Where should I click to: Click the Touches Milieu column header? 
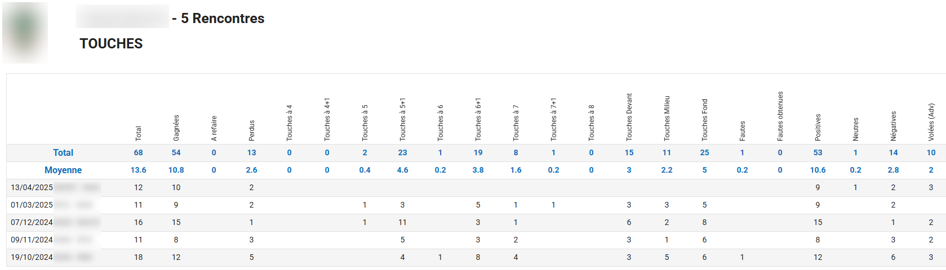(x=667, y=118)
